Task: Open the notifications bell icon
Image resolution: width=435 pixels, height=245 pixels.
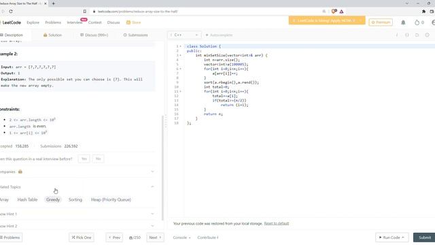Action: pyautogui.click(x=403, y=22)
